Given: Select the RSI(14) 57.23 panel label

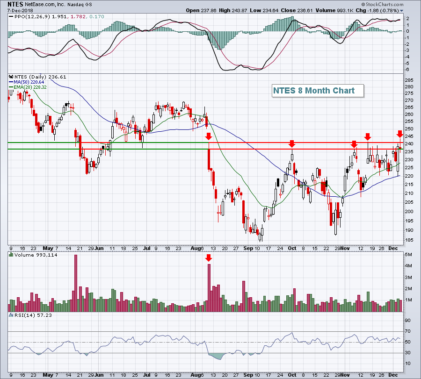Looking at the screenshot, I should [33, 315].
